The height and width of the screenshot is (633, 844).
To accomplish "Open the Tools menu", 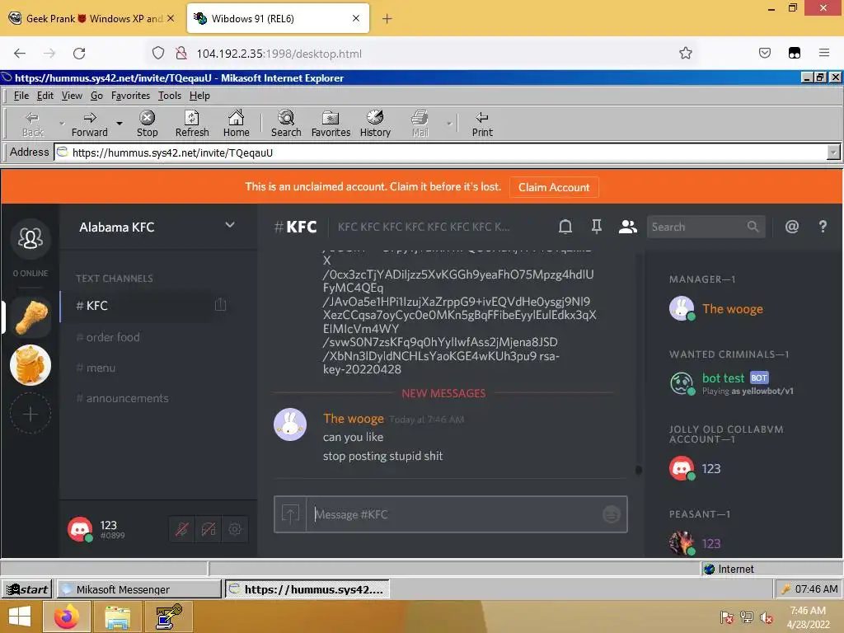I will [x=170, y=96].
